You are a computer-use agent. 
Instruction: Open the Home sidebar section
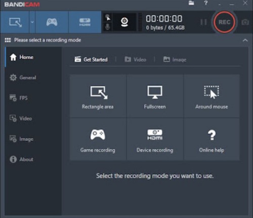click(33, 57)
